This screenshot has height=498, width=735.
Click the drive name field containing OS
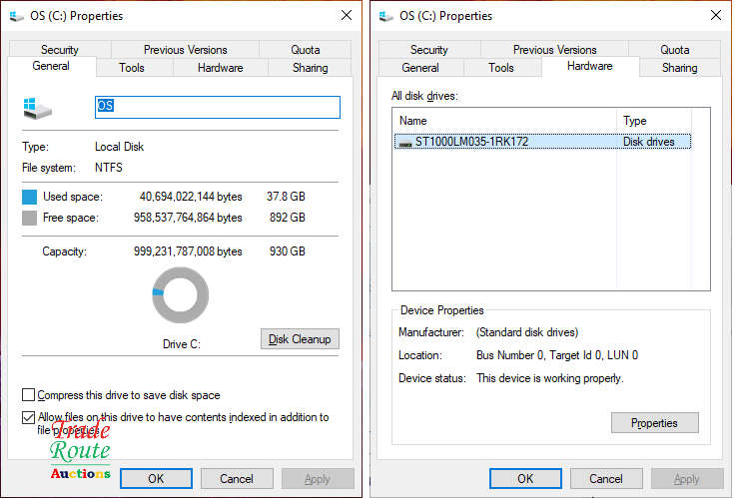click(x=217, y=107)
